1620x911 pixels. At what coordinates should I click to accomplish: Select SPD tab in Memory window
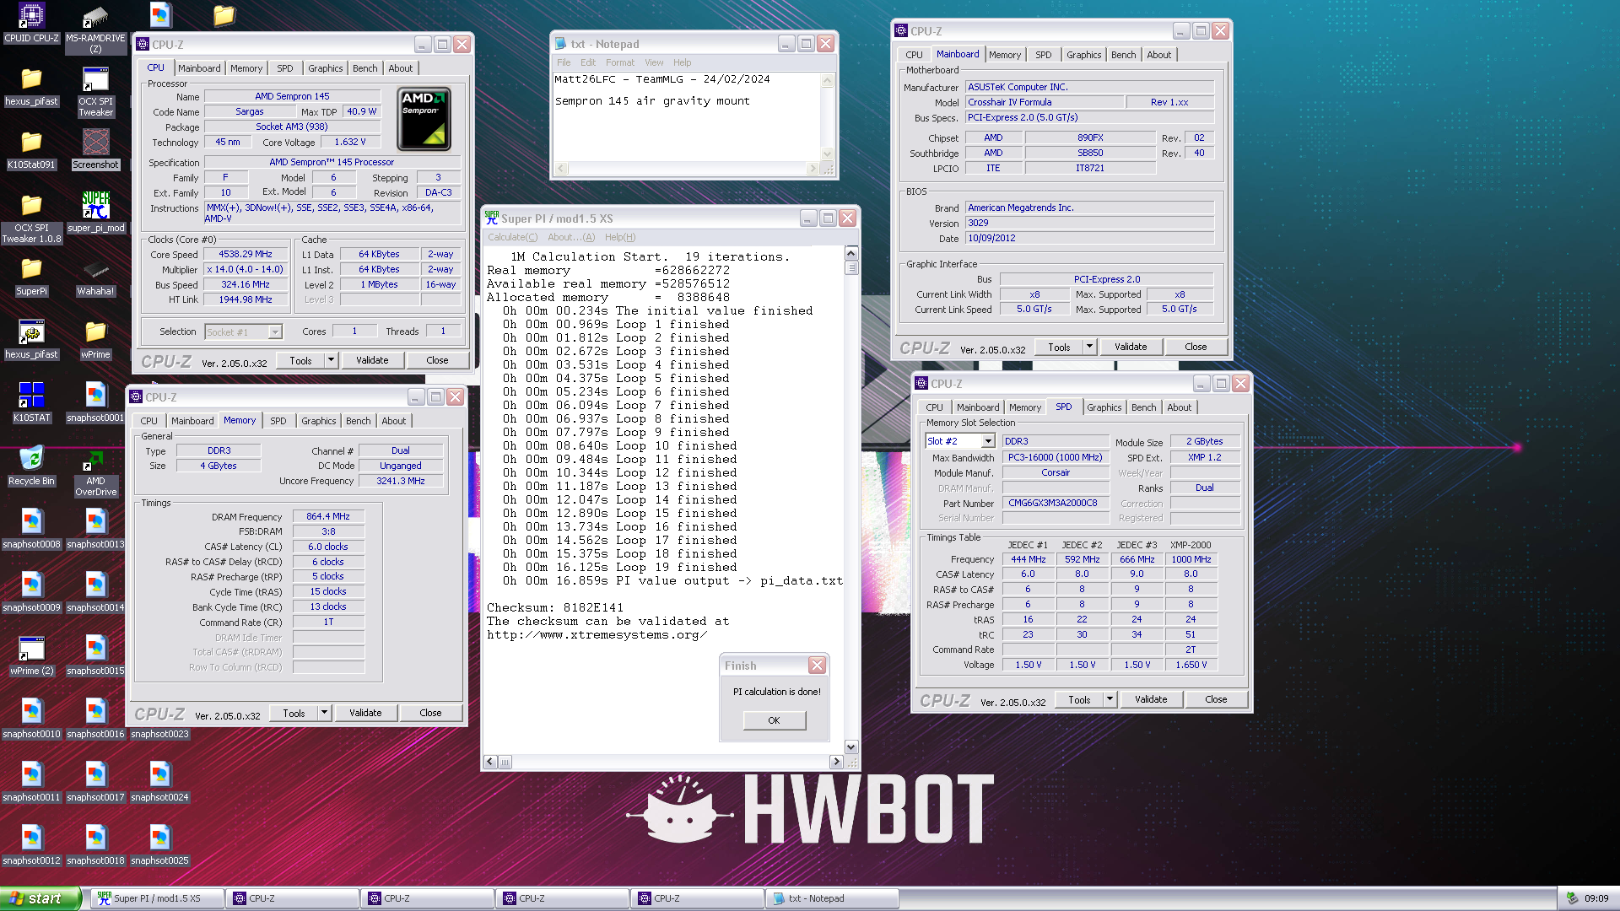click(278, 421)
